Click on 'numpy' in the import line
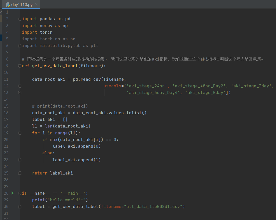Image resolution: width=276 pixels, height=220 pixels. coord(46,26)
